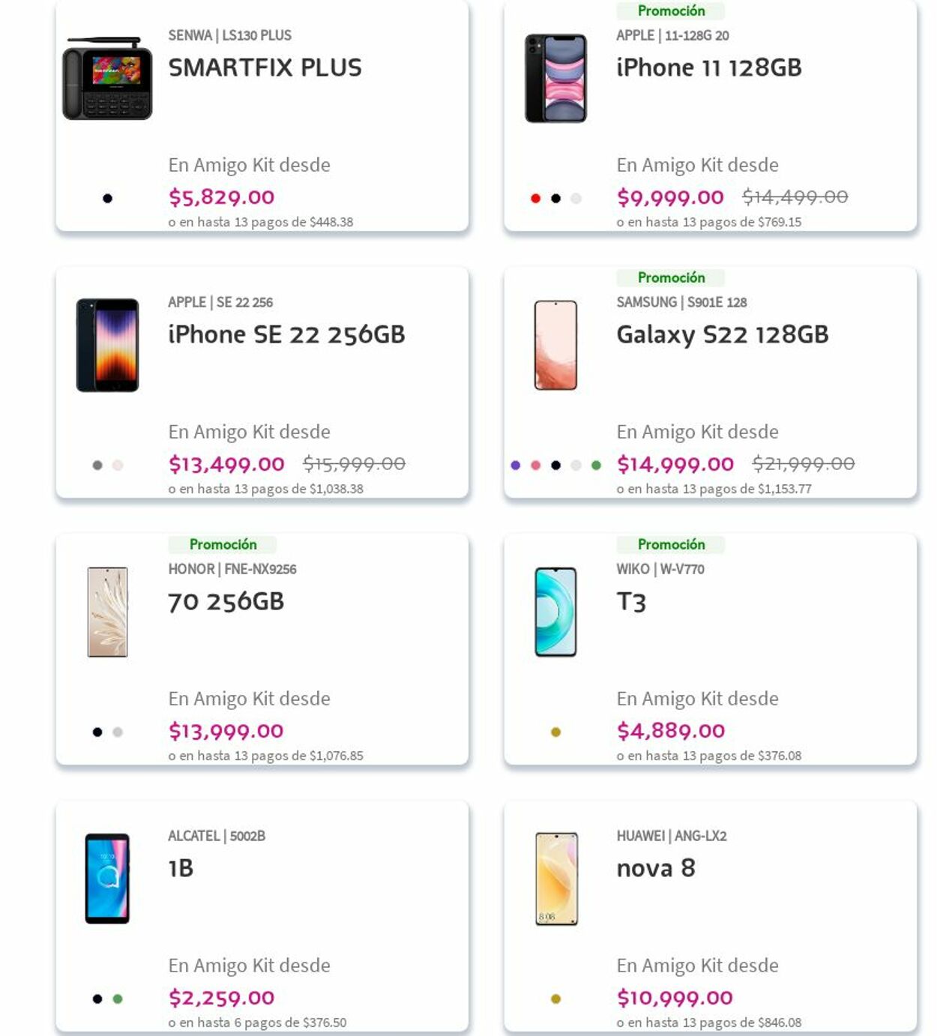Click the $2,259.00 price for Alcatel 1B
Screen dimensions: 937x1036
coord(222,998)
